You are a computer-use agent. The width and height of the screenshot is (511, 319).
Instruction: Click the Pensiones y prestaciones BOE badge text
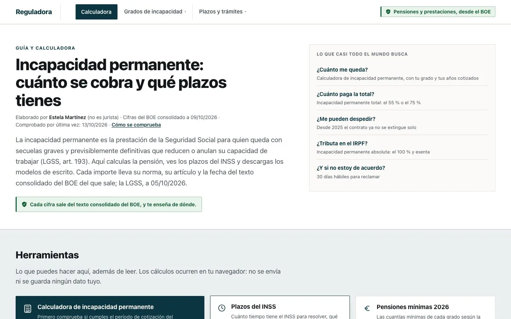click(x=442, y=12)
